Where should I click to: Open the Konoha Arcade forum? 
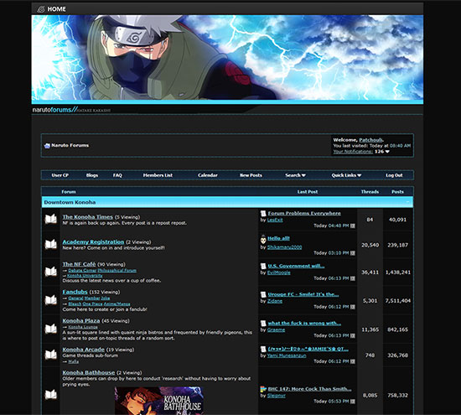pos(84,350)
